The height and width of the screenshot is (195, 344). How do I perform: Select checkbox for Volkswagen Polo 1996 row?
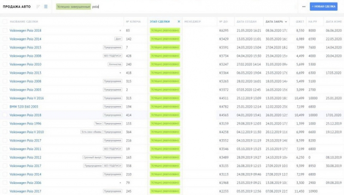(5, 124)
